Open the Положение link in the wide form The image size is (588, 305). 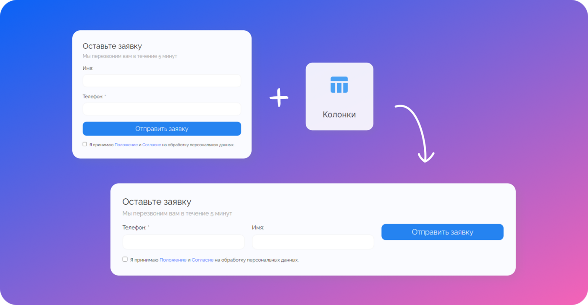click(173, 260)
